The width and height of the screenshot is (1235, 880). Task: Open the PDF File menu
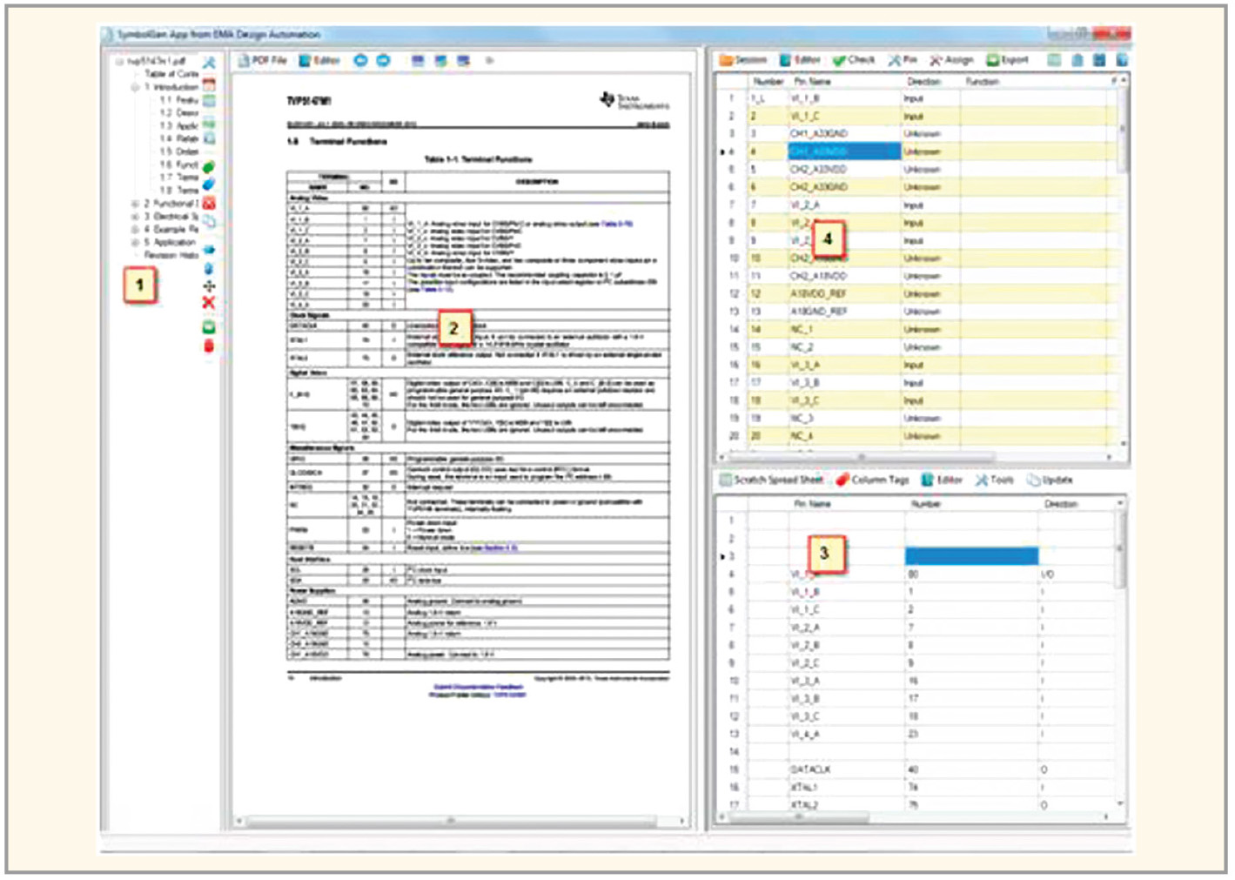click(x=263, y=60)
